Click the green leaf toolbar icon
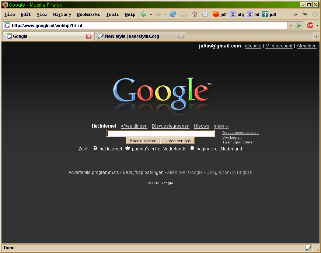Screen dimensions: 321x253 point(305,14)
